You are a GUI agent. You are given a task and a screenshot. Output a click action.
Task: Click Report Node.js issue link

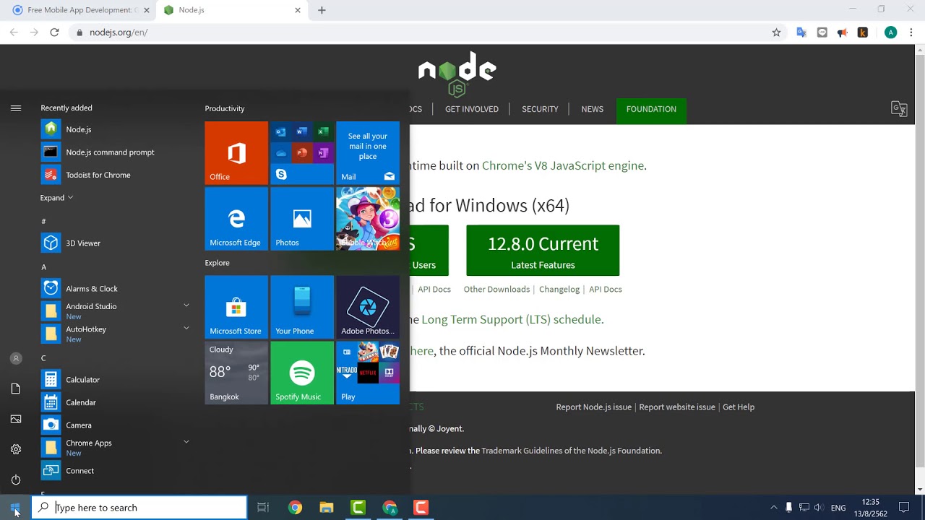(x=593, y=407)
